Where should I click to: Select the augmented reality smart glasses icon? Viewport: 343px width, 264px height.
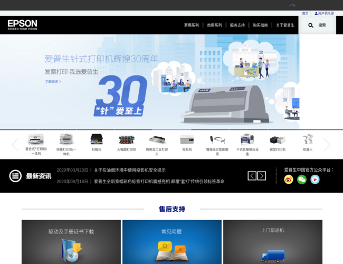(217, 140)
